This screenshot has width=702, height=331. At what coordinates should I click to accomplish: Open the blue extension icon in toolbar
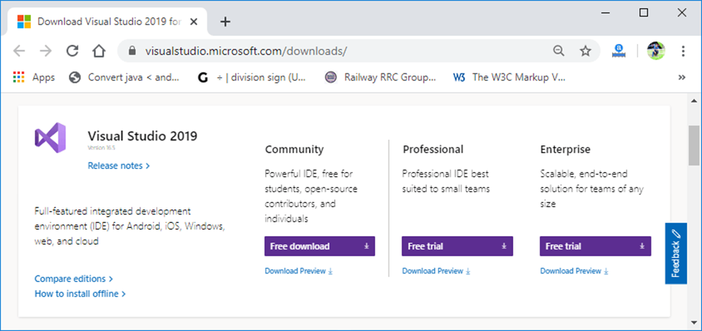click(619, 51)
